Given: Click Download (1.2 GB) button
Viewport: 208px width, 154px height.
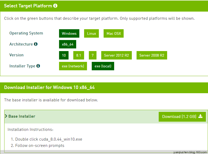Looking at the screenshot, I should (x=182, y=117).
